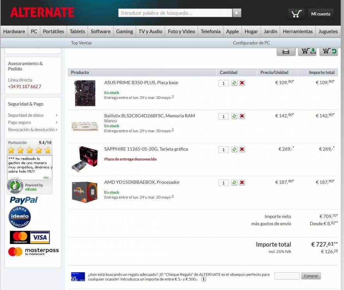
Task: Click phone number +34 91 187 662 7
Action: [x=24, y=87]
